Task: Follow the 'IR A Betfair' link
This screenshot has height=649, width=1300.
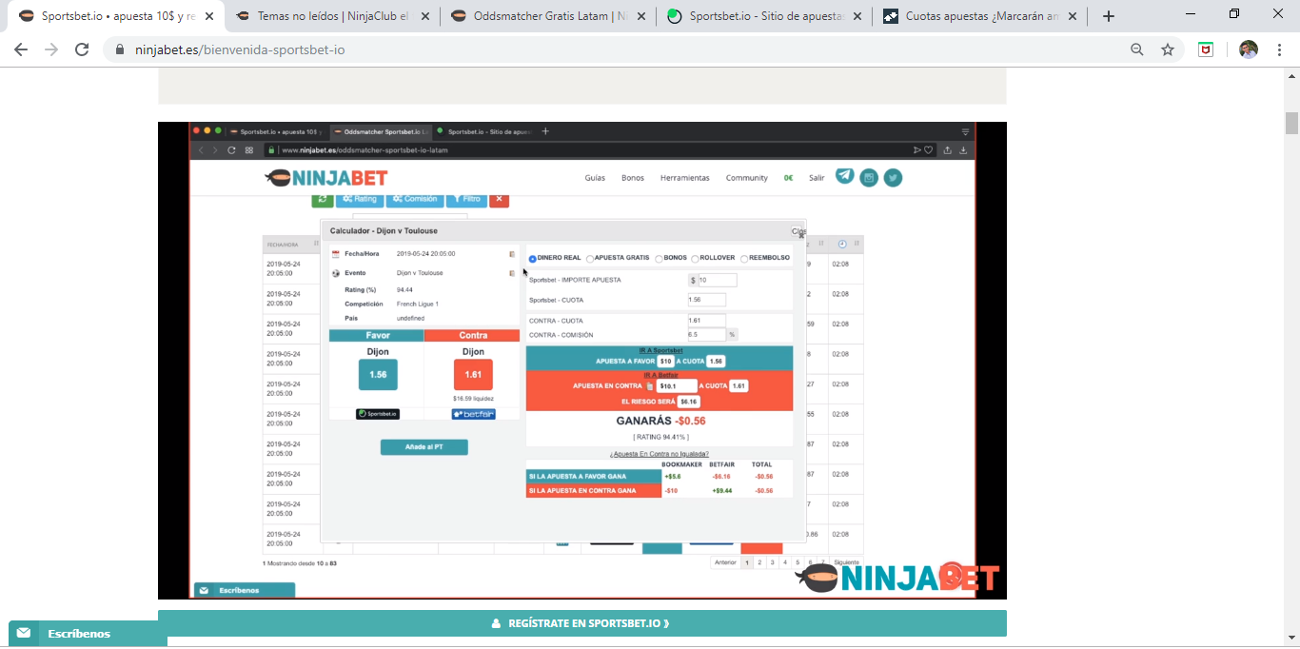Action: click(x=660, y=375)
